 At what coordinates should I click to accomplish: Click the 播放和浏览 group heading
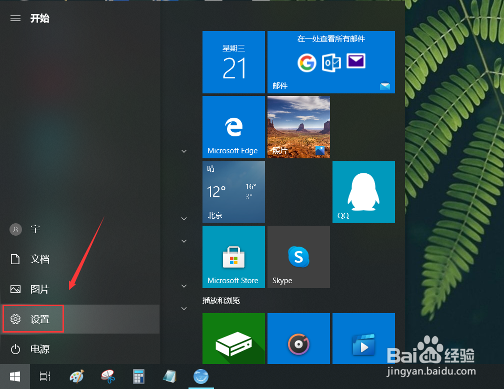coord(221,301)
